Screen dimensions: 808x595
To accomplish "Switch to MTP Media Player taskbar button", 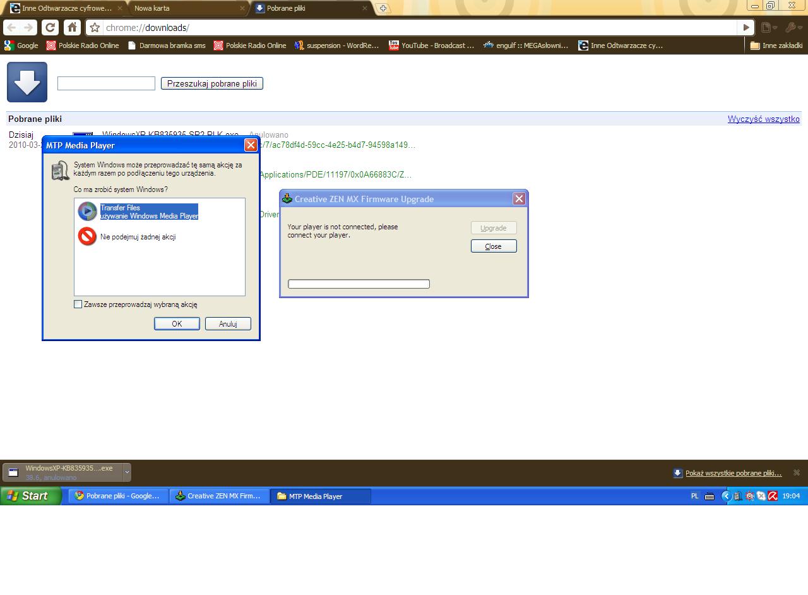I will tap(321, 496).
